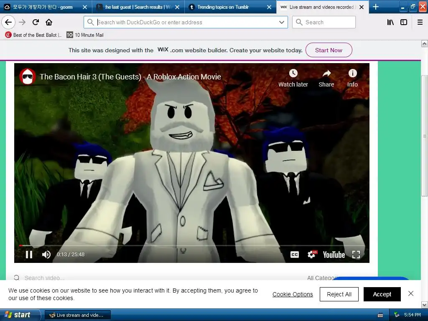Accept cookies with Accept button
The height and width of the screenshot is (321, 428).
382,294
